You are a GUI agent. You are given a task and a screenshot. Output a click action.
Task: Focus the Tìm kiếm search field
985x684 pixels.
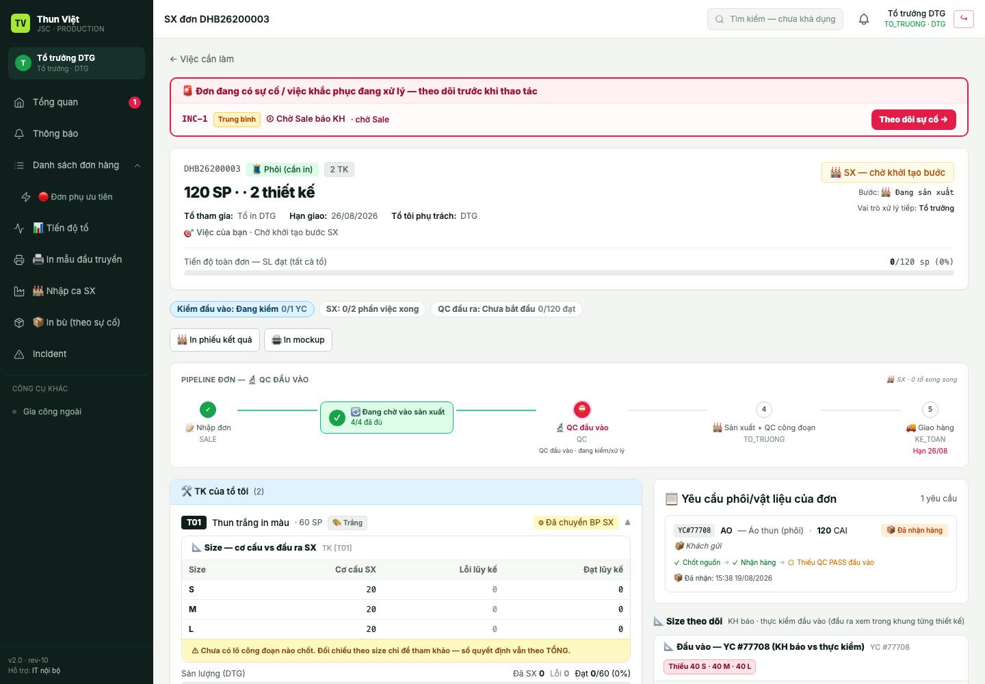pyautogui.click(x=775, y=19)
